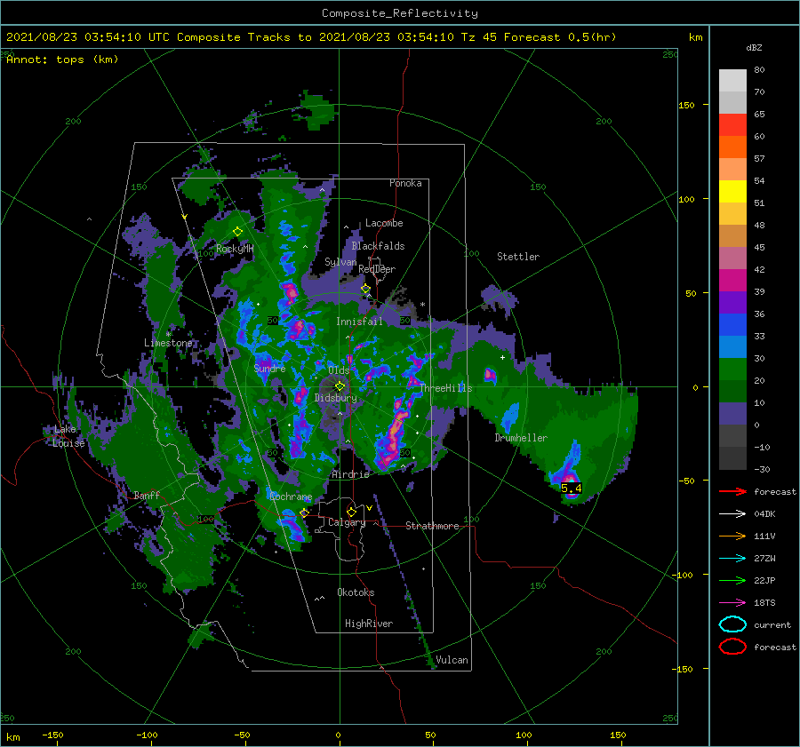The width and height of the screenshot is (800, 747).
Task: Select the Strathmore town label
Action: pyautogui.click(x=433, y=526)
